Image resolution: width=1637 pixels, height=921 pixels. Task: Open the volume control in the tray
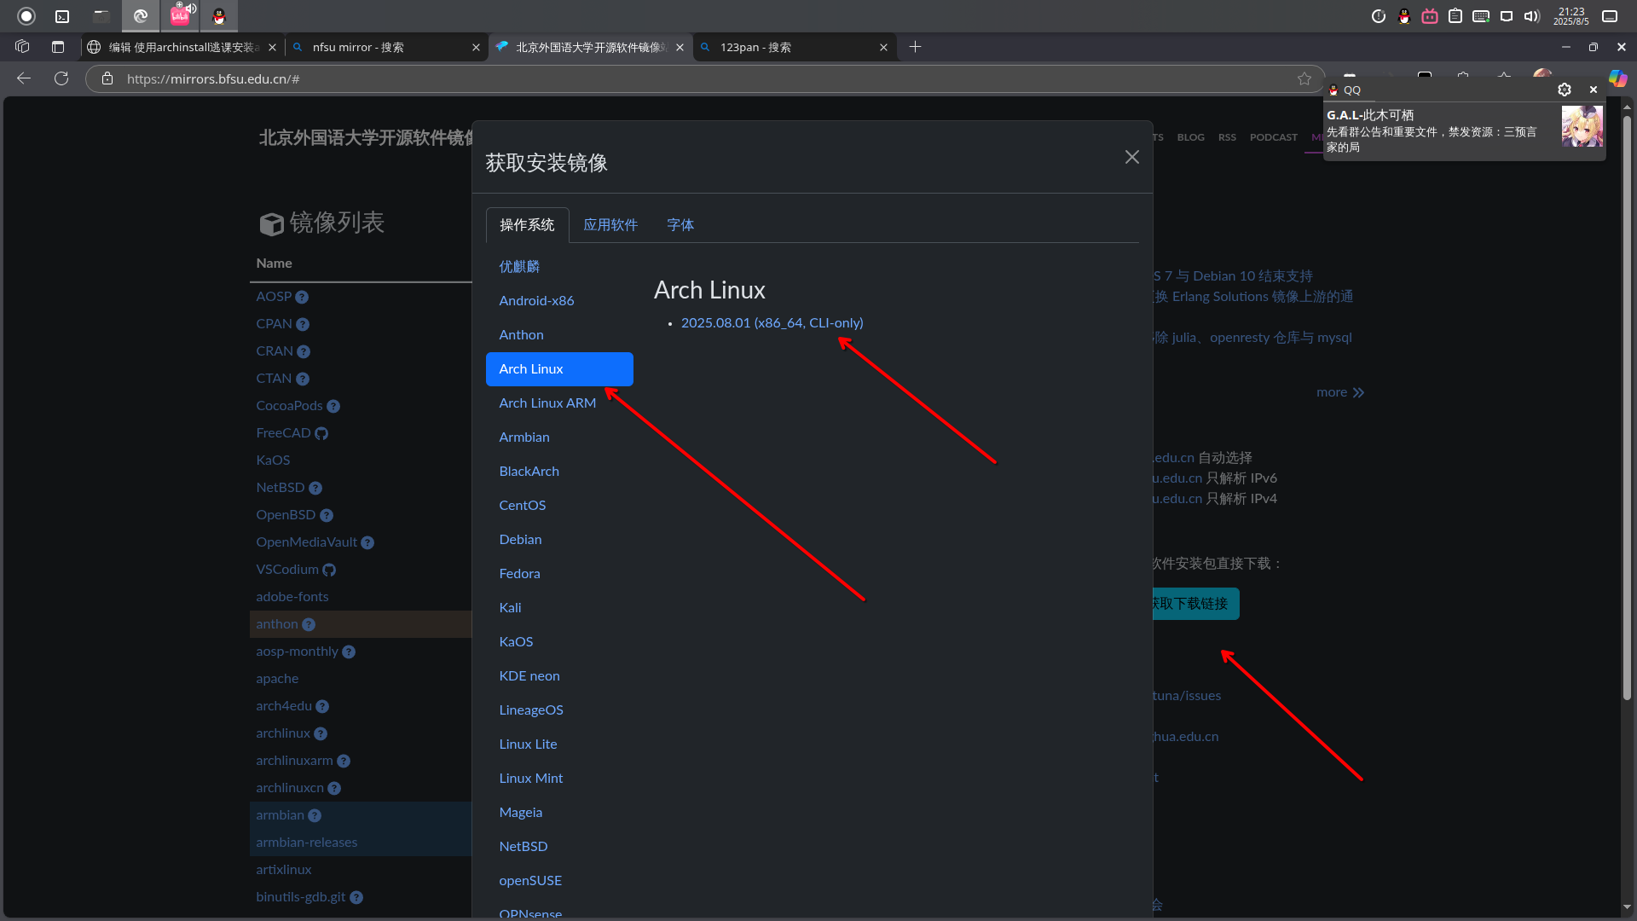(x=1532, y=16)
